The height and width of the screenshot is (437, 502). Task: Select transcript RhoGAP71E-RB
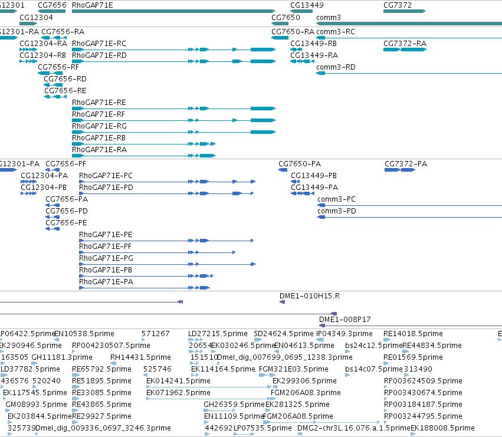click(143, 144)
